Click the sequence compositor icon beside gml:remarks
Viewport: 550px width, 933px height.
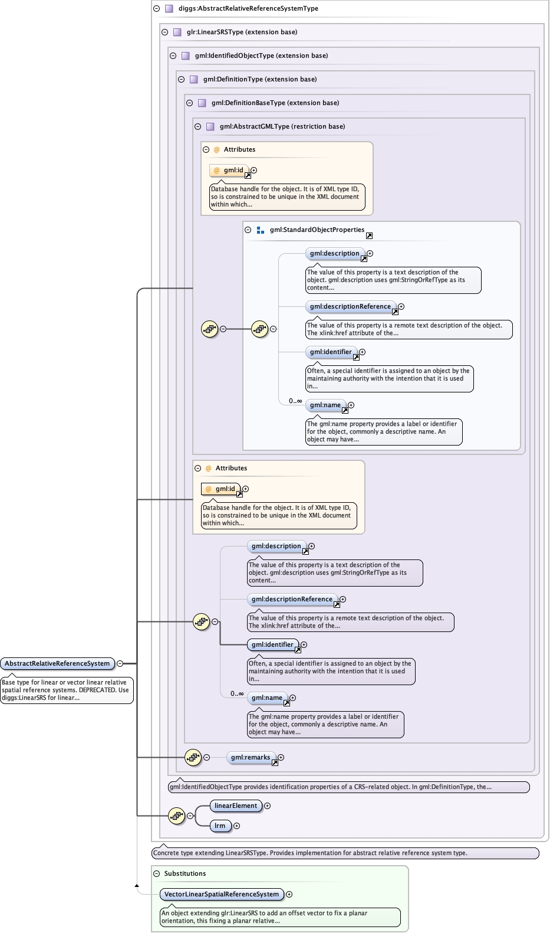click(x=193, y=757)
